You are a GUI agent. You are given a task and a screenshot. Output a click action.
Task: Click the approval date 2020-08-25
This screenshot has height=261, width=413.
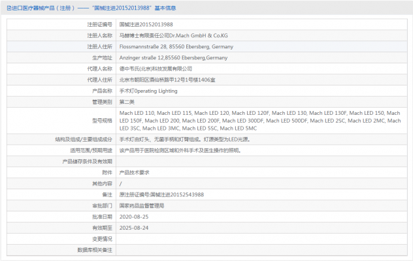click(x=134, y=217)
